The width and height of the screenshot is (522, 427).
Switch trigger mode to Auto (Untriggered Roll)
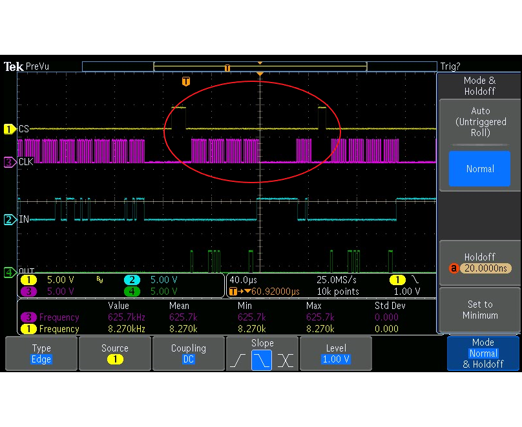pos(480,122)
